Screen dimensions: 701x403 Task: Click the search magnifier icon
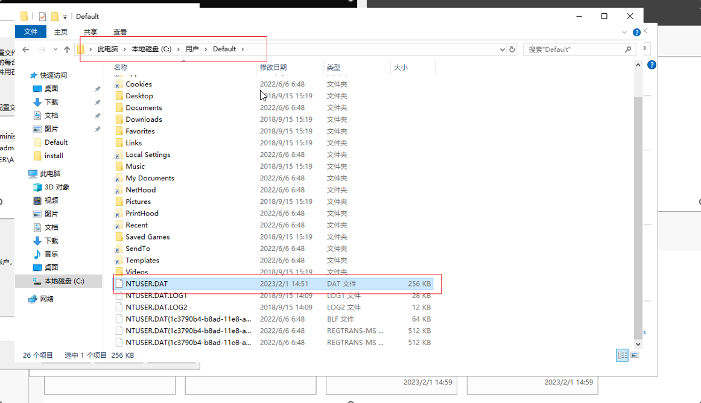[628, 49]
